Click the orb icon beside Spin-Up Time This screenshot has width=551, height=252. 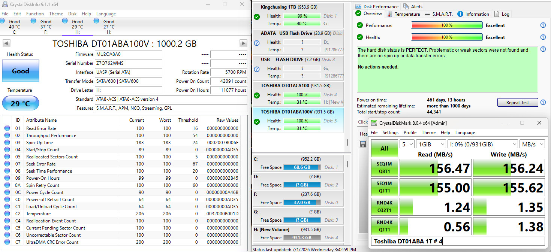pyautogui.click(x=7, y=142)
